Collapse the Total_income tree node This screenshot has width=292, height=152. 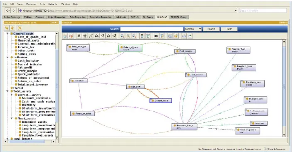click(7, 139)
